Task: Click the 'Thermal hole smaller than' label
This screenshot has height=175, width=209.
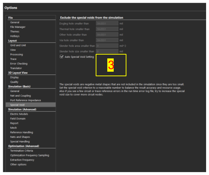Action: [74, 29]
